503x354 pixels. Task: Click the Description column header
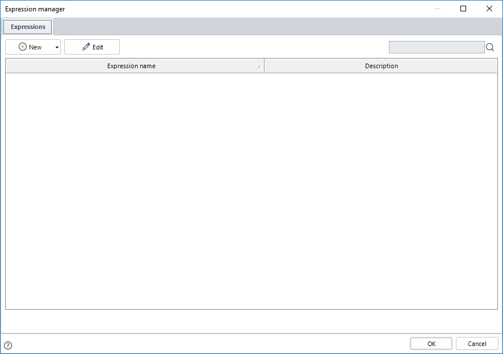[381, 66]
